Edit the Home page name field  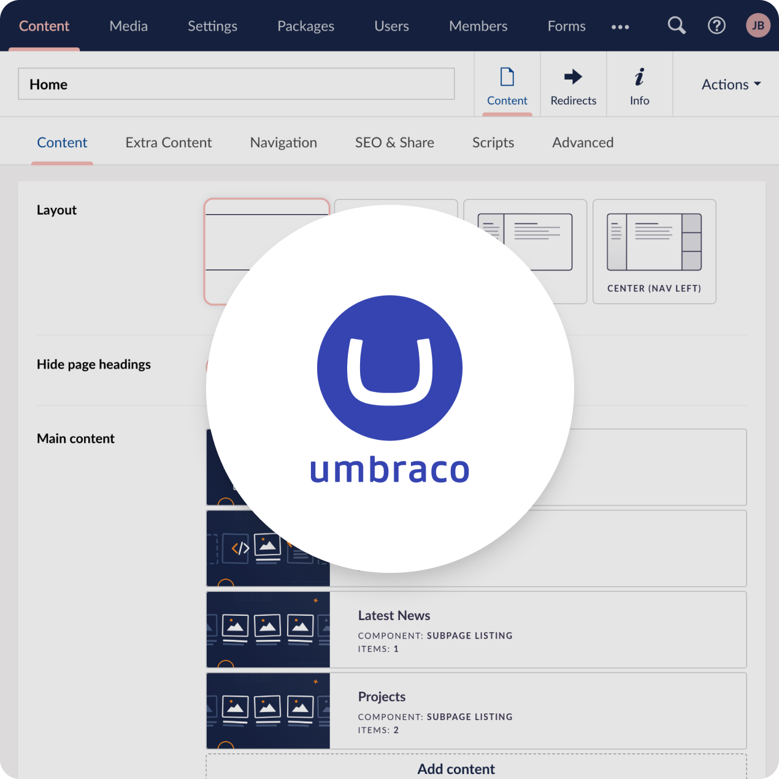[236, 84]
